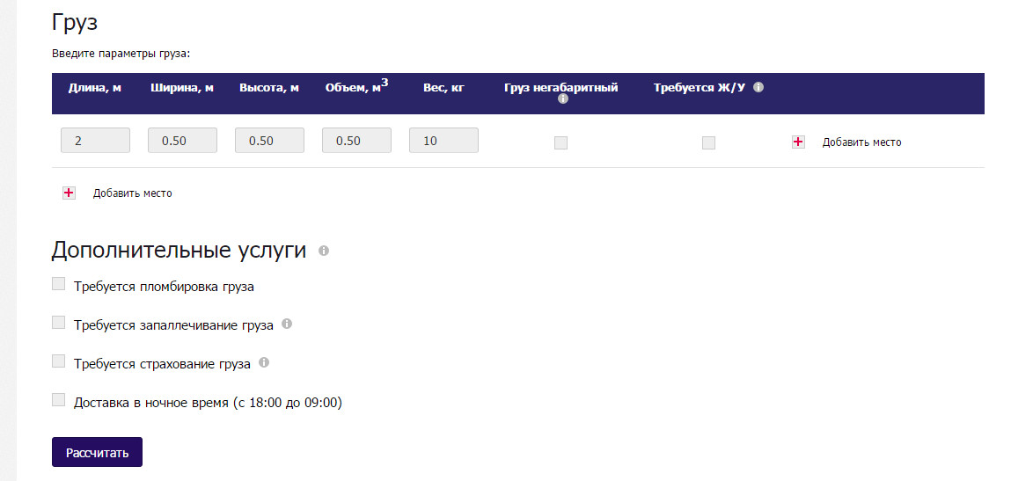Click the Длина input field with value 2

[95, 141]
